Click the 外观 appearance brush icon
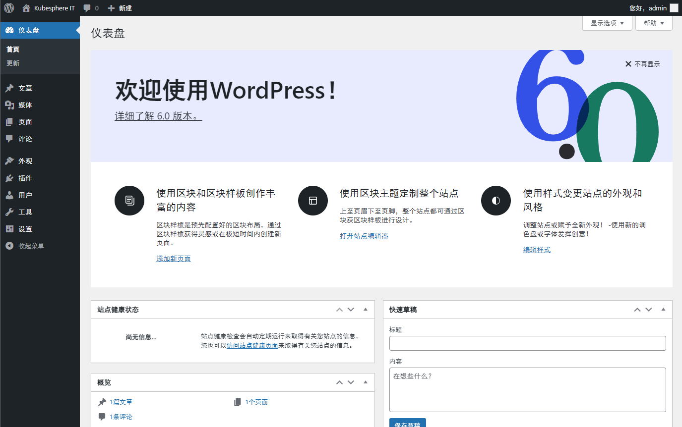Viewport: 682px width, 427px height. pos(9,161)
